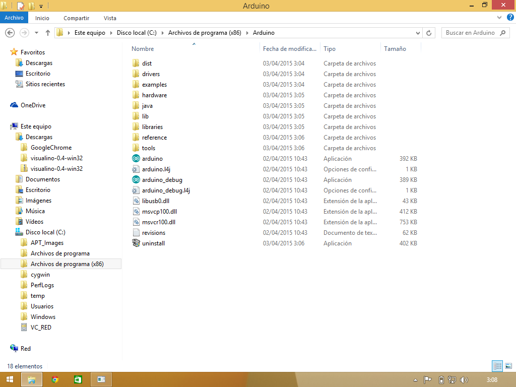This screenshot has height=387, width=516.
Task: Open the Action Center flag icon
Action: 427,380
